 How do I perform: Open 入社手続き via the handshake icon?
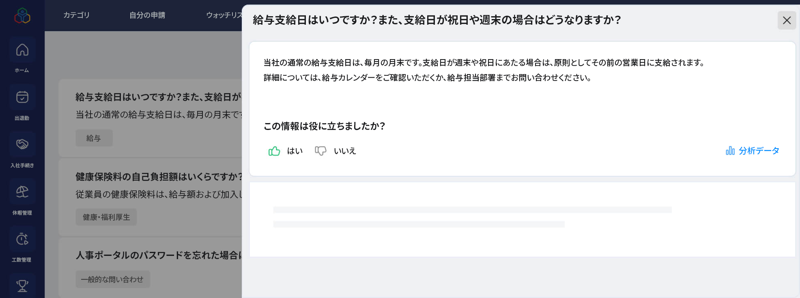(x=22, y=144)
